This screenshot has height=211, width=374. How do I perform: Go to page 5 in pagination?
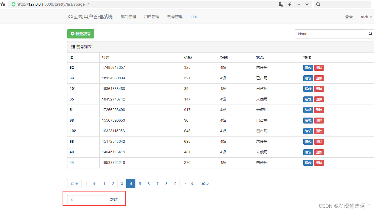(140, 184)
